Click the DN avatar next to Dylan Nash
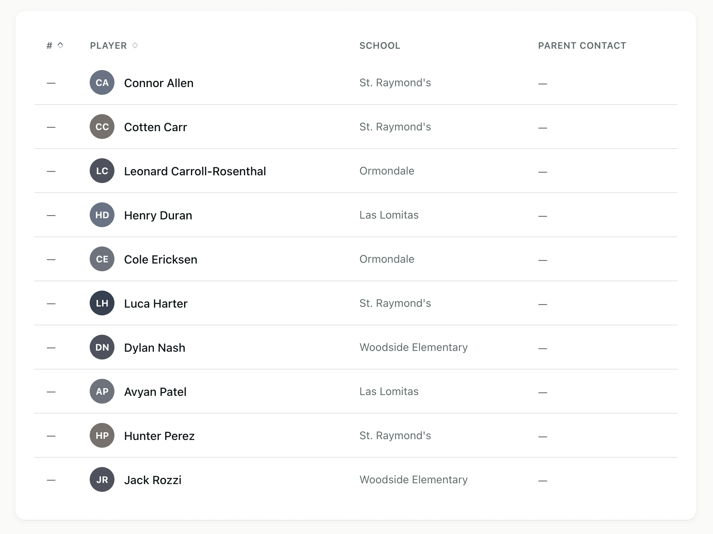This screenshot has height=534, width=713. click(102, 347)
